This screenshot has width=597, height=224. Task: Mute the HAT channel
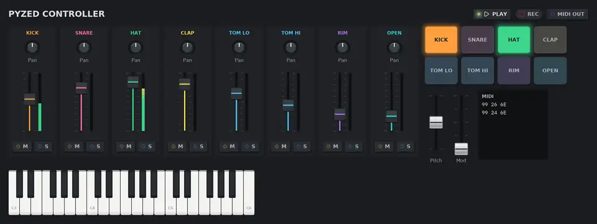(126, 146)
